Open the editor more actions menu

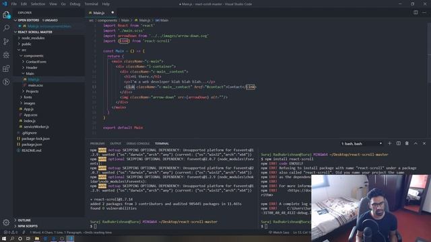click(x=424, y=13)
